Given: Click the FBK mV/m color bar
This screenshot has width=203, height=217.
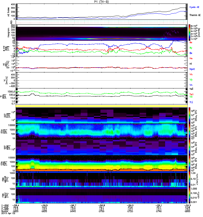Looking at the screenshot, I should [x=189, y=179].
